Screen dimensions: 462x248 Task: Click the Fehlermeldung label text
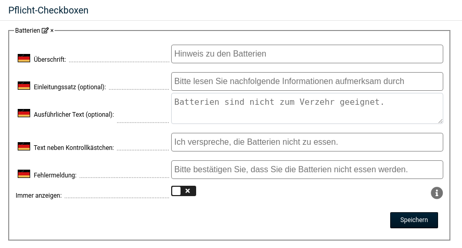[x=55, y=175]
